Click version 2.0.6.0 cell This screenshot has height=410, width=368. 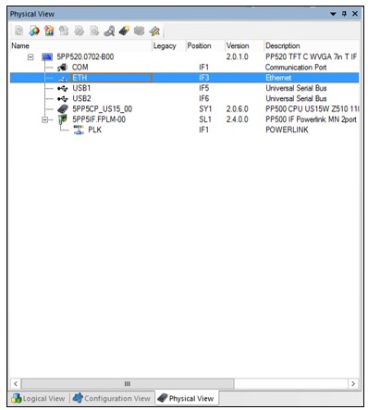(x=237, y=109)
